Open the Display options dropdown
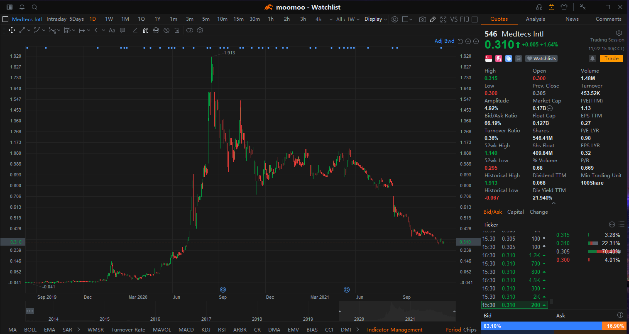The height and width of the screenshot is (334, 629). 374,19
